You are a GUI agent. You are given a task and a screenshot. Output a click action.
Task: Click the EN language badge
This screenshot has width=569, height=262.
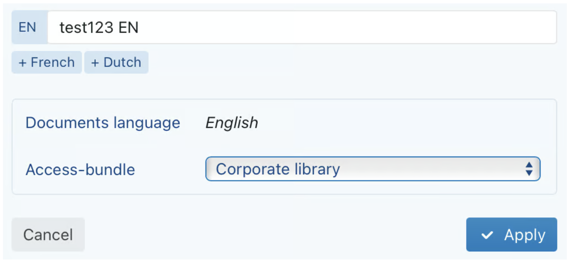pos(28,28)
